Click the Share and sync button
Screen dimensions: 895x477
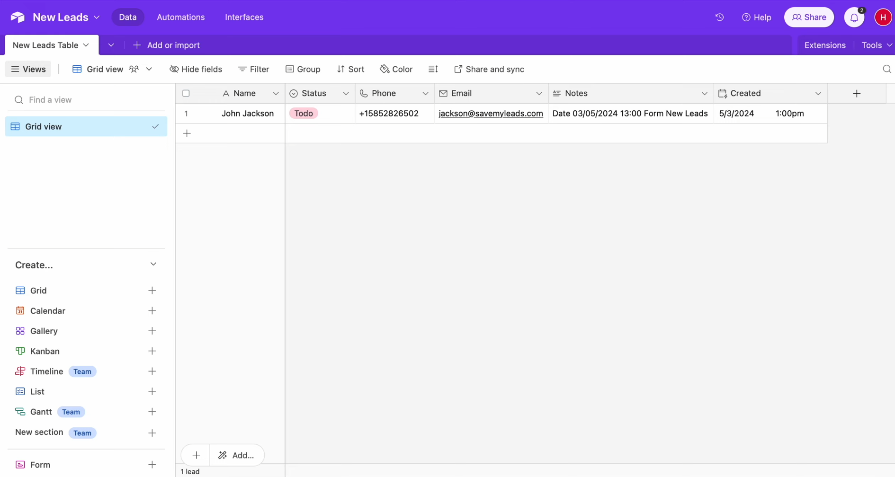[489, 69]
